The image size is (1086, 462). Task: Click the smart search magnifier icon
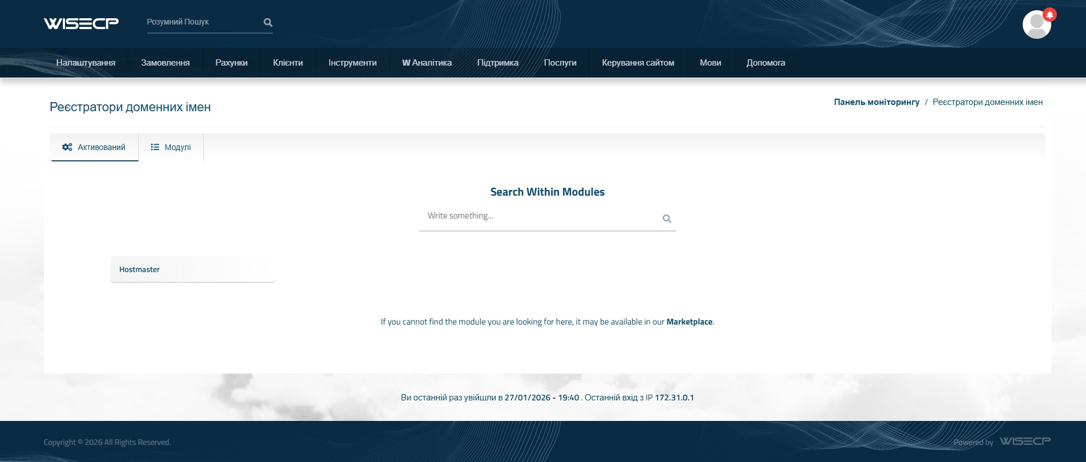[268, 23]
